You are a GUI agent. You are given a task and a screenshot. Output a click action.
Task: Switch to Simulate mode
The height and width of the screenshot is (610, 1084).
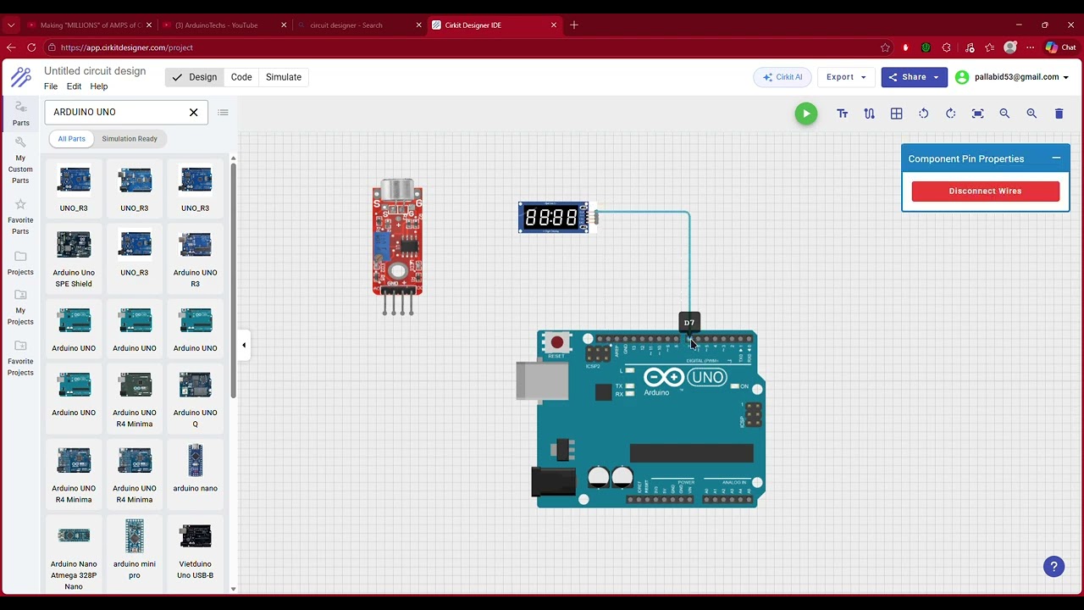point(284,77)
